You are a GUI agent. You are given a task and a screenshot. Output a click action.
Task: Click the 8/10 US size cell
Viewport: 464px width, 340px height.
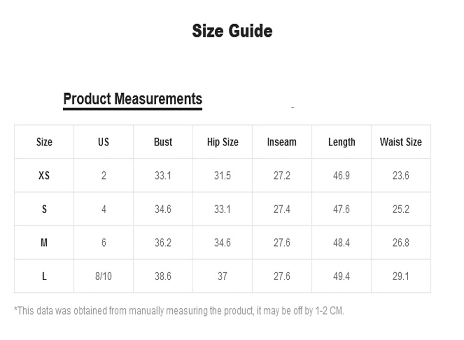(103, 276)
